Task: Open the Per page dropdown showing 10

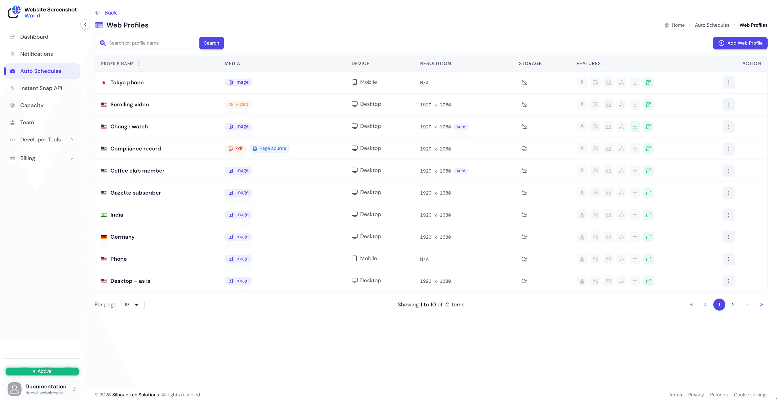Action: [132, 304]
